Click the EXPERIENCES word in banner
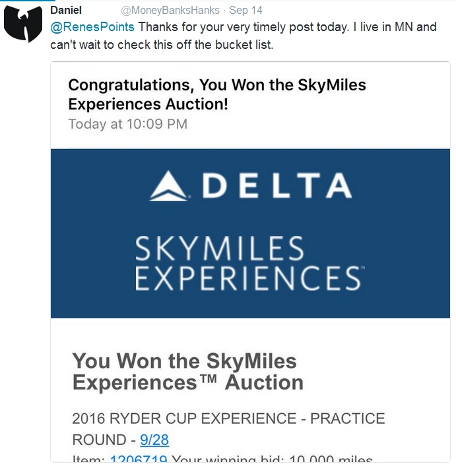Image resolution: width=456 pixels, height=470 pixels. point(247,278)
